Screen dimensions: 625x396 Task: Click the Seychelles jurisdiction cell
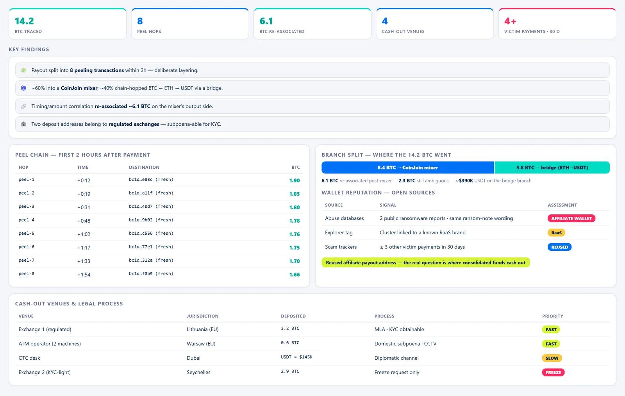pos(198,373)
